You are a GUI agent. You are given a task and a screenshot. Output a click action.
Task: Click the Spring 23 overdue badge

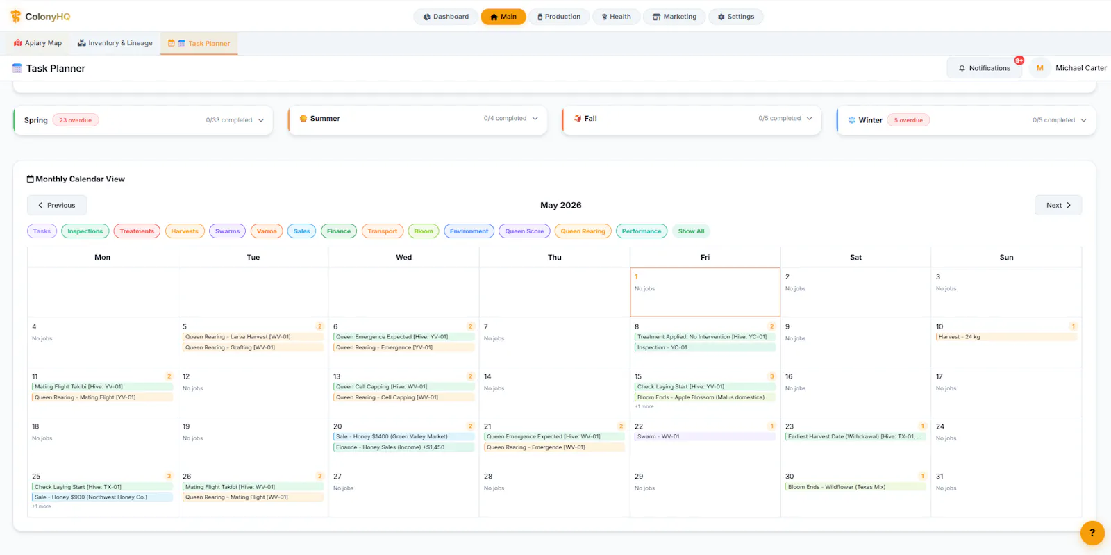[76, 120]
